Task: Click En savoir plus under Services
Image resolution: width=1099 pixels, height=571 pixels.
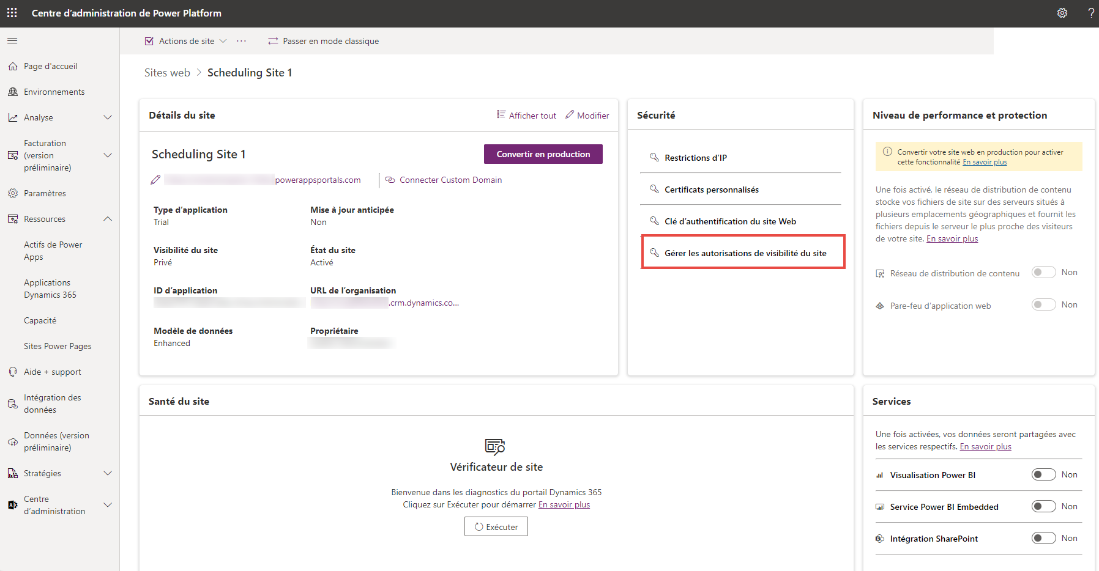Action: [x=985, y=446]
